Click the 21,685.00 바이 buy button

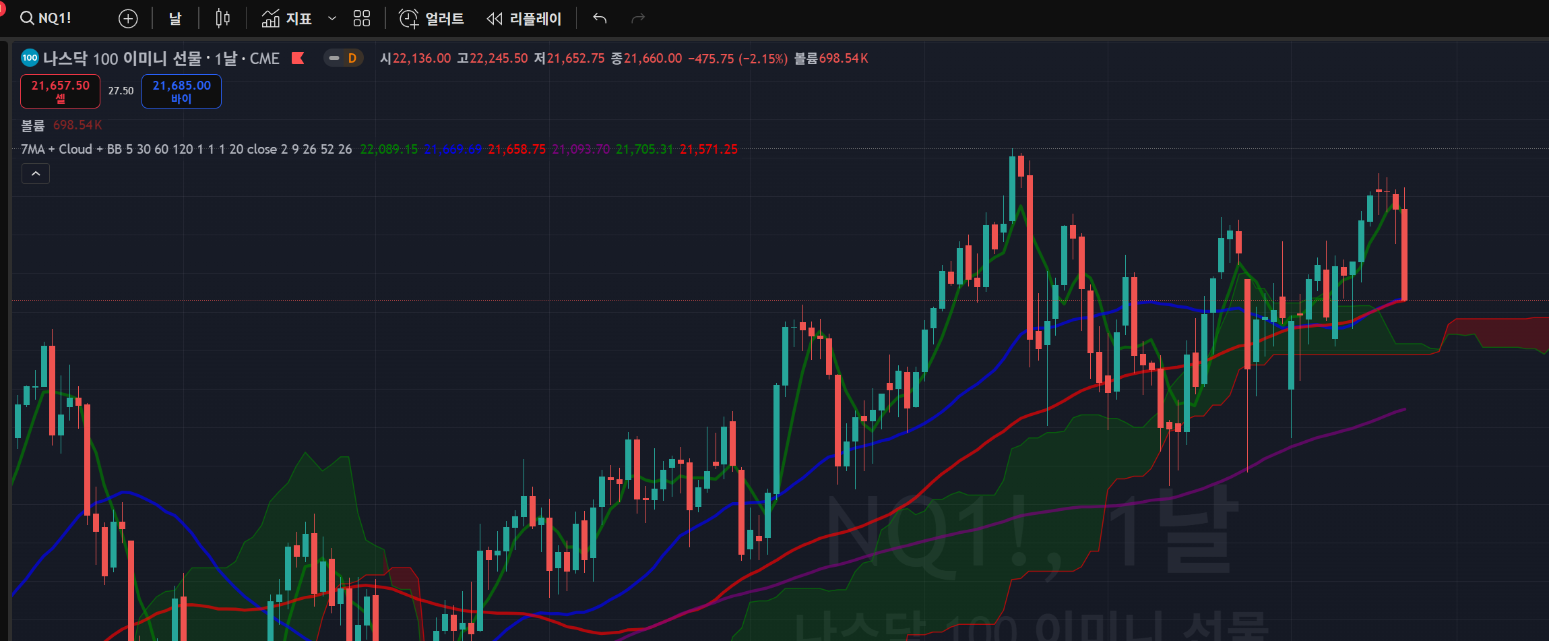(x=181, y=91)
